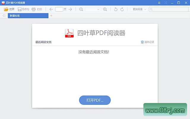
Task: Click the zoom out magnifier icon
Action: (81, 9)
